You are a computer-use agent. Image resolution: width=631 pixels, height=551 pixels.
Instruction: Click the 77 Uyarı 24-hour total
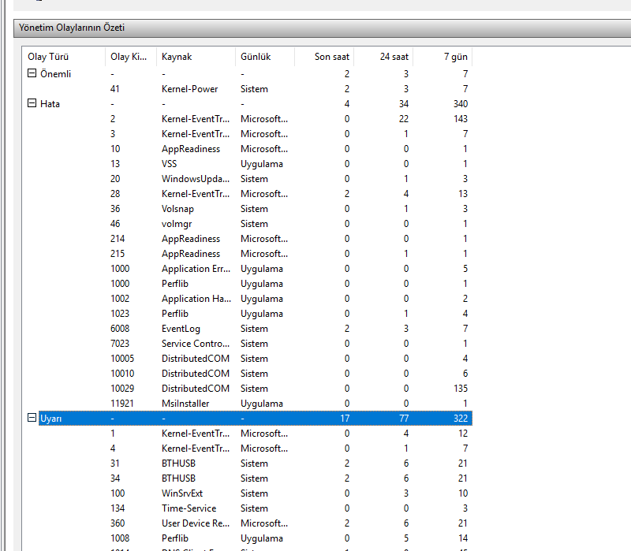(404, 419)
